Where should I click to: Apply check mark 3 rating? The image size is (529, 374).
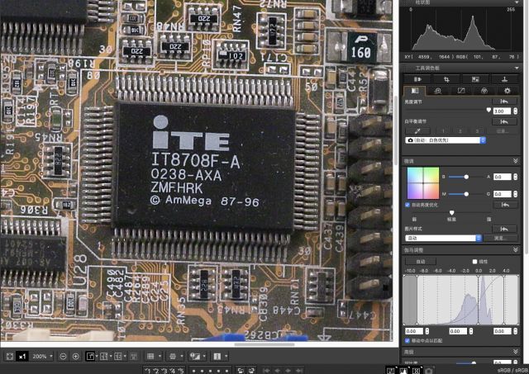(164, 371)
